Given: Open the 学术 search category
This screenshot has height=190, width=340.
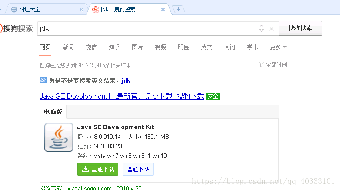Looking at the screenshot, I should pyautogui.click(x=253, y=47).
